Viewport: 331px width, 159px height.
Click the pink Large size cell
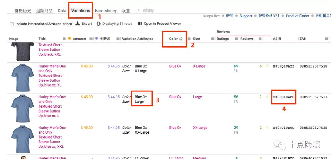pyautogui.click(x=197, y=97)
